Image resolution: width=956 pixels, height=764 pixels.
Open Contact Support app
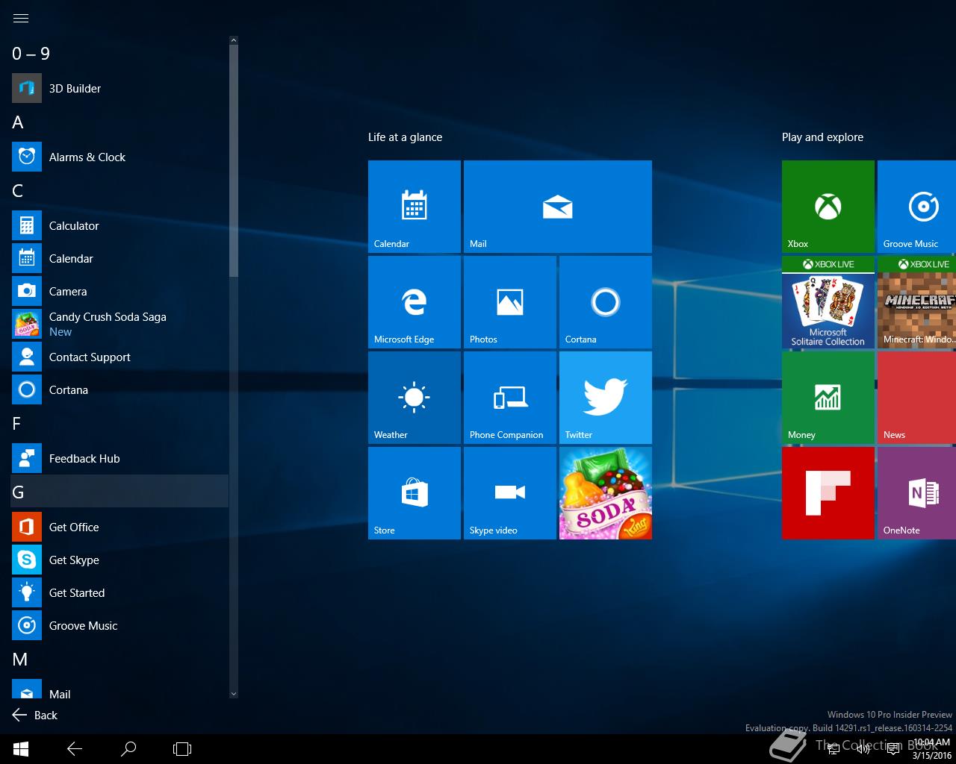click(x=119, y=357)
